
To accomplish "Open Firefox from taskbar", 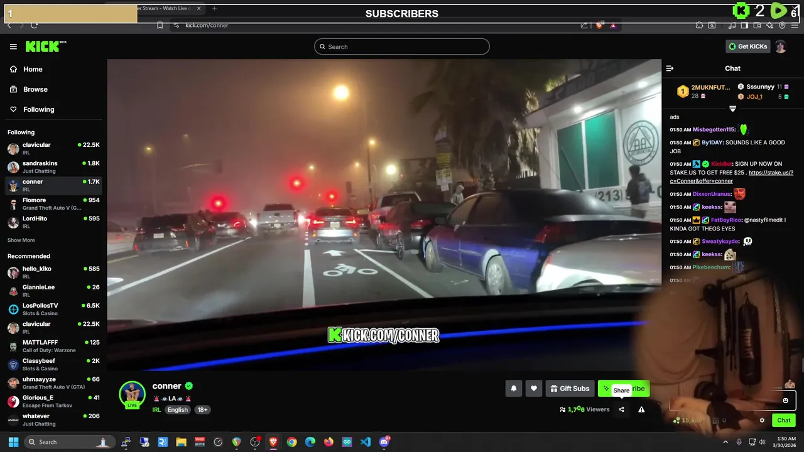I will pos(329,442).
